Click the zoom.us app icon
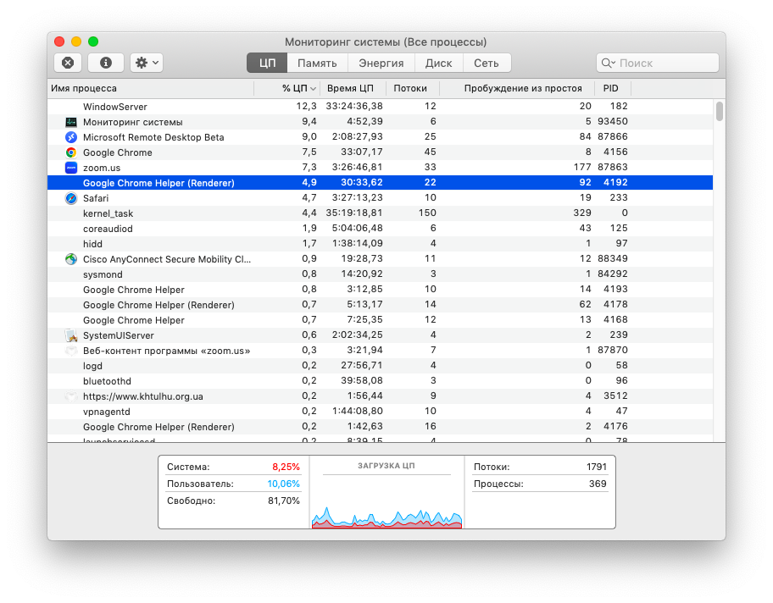Image resolution: width=773 pixels, height=603 pixels. 71,168
